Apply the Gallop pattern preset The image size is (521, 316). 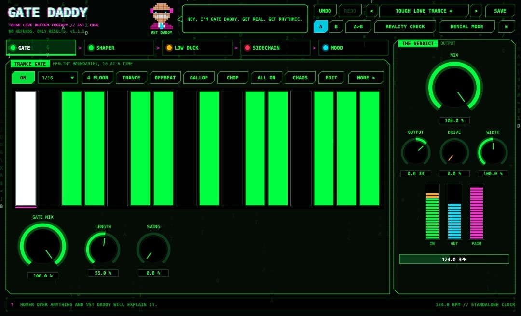[x=199, y=78]
